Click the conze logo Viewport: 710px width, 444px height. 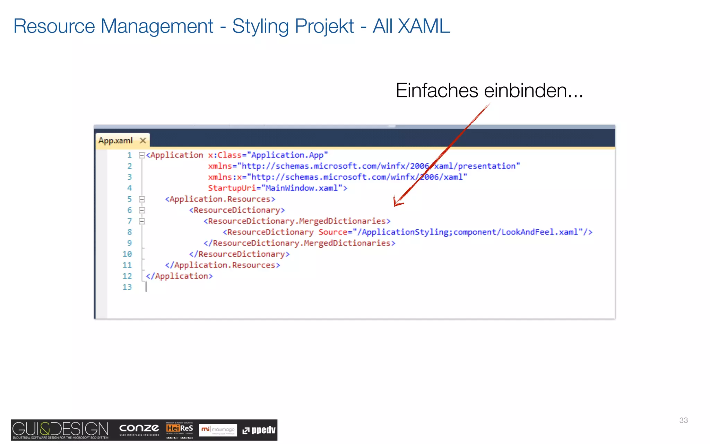[139, 429]
